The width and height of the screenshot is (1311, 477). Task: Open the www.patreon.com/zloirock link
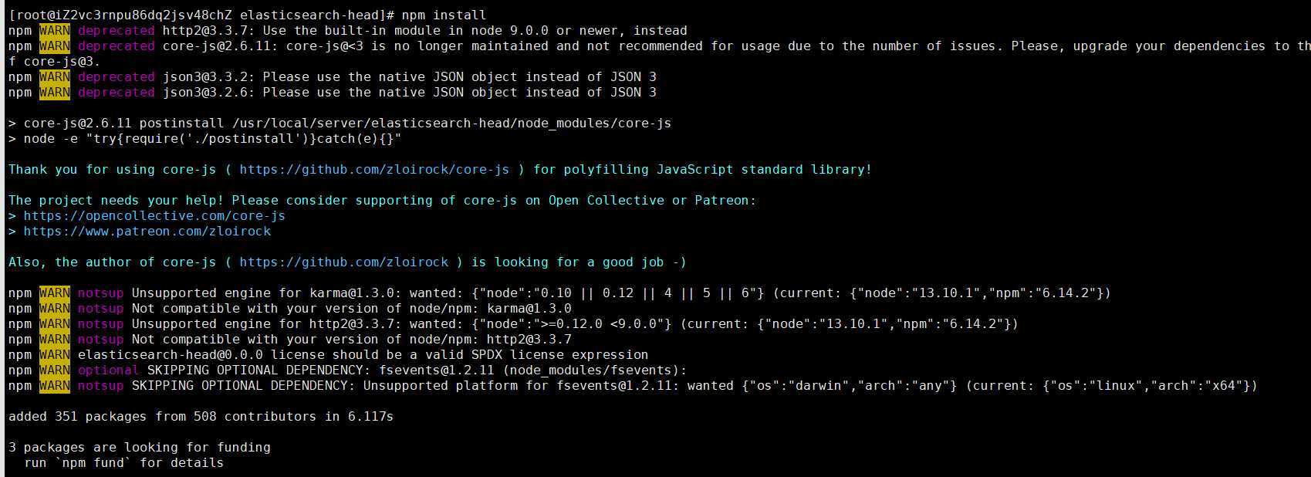tap(147, 231)
